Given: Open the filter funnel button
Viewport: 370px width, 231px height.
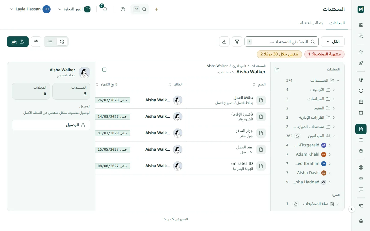Looking at the screenshot, I should coord(237,42).
